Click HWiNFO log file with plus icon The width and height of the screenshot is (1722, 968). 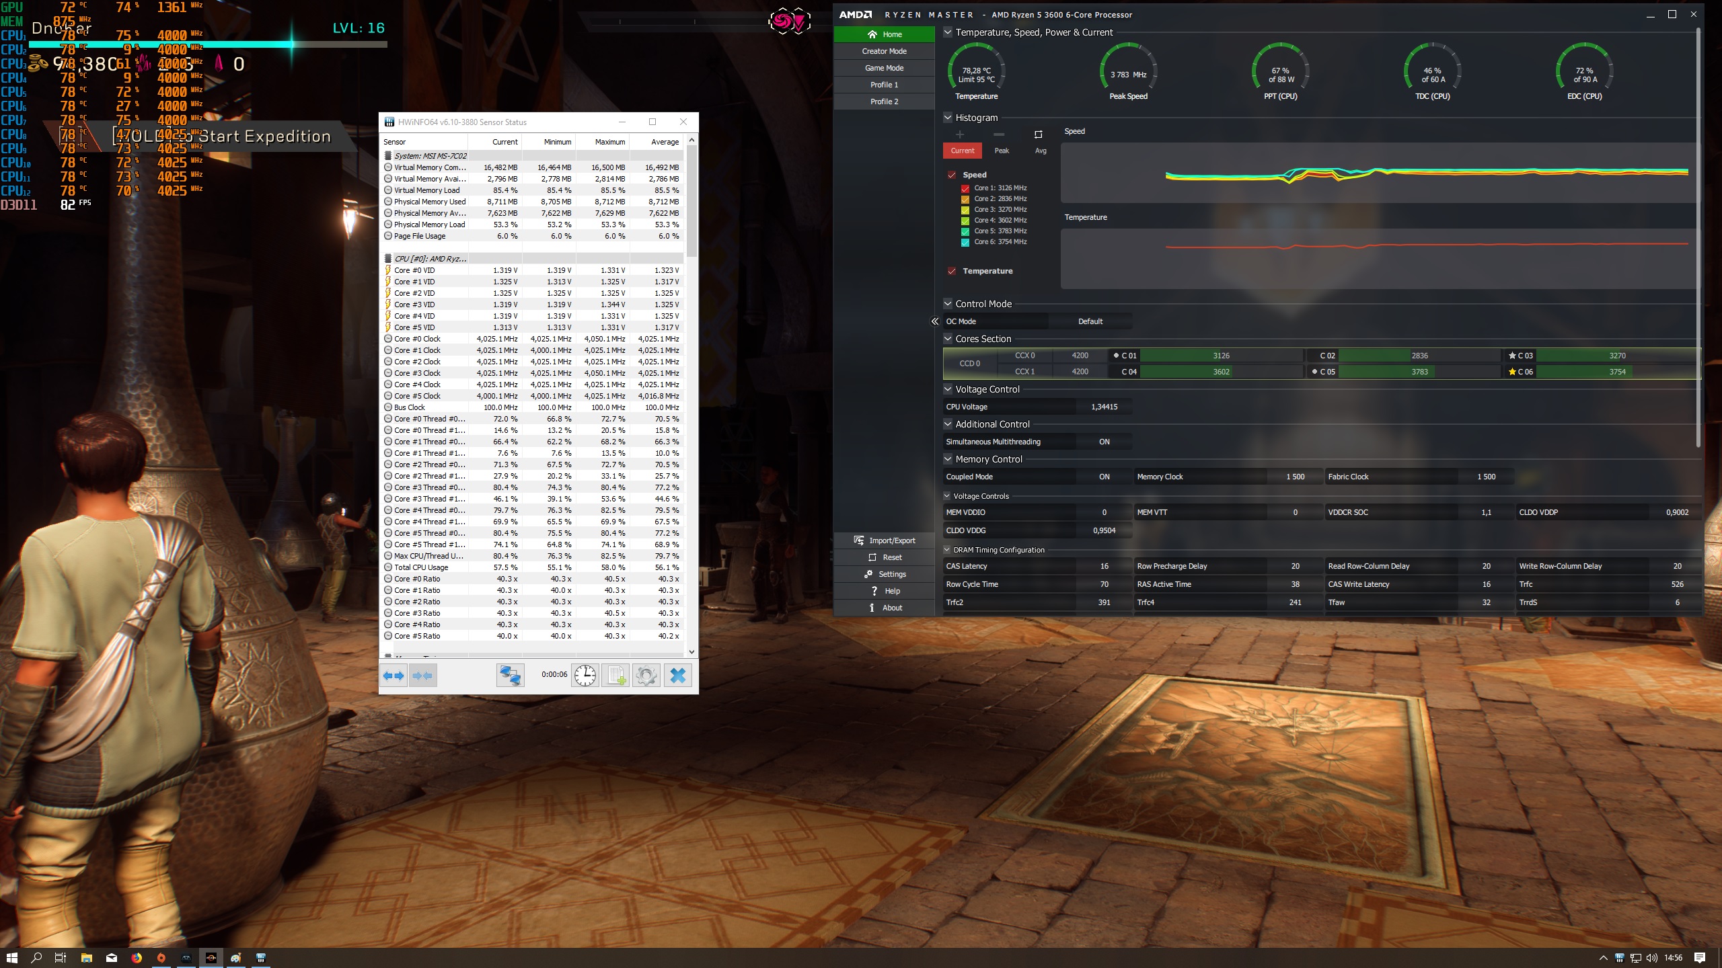click(615, 676)
